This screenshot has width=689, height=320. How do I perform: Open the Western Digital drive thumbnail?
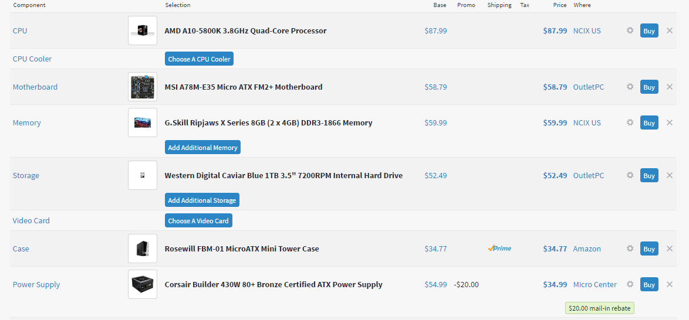pos(143,175)
